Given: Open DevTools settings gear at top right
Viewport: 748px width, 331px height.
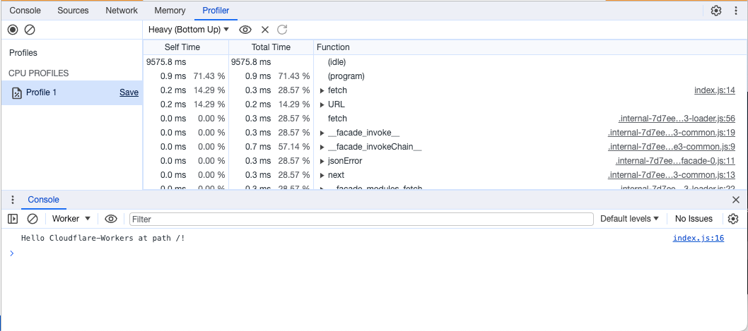Looking at the screenshot, I should [x=716, y=11].
